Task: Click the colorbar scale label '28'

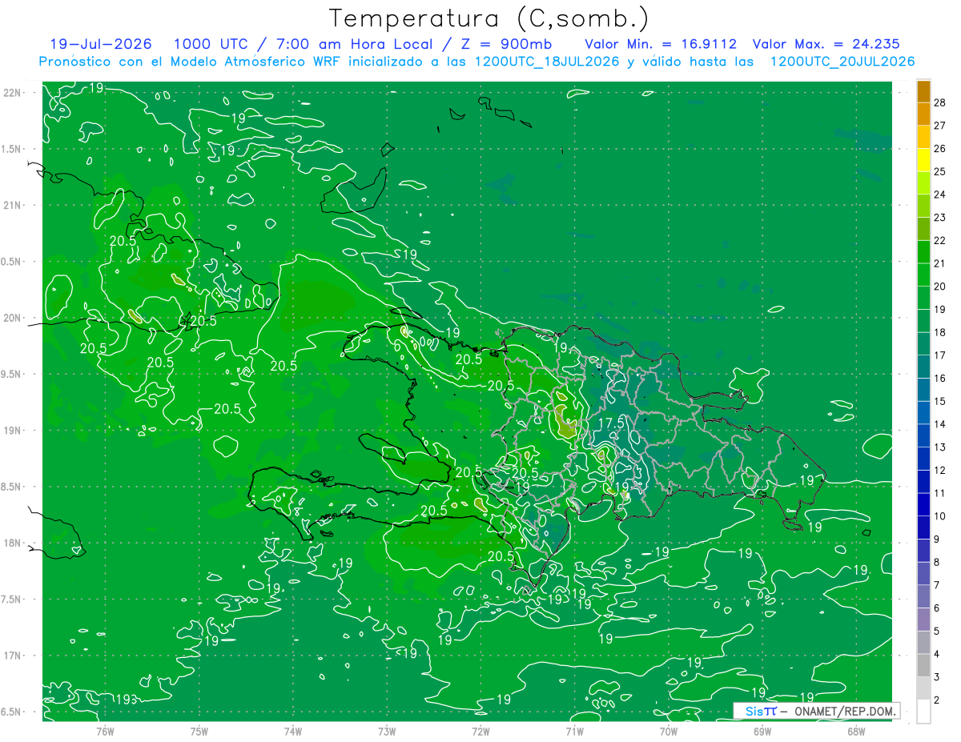Action: coord(940,102)
